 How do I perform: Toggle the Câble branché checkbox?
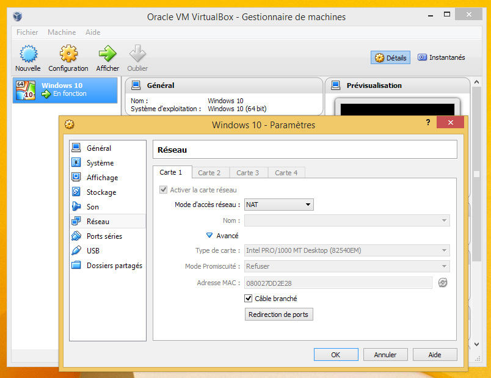(249, 299)
